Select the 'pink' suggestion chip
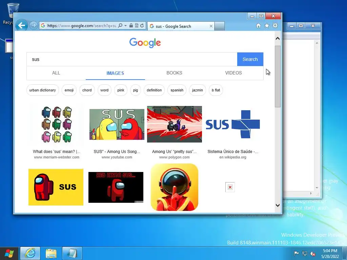347x260 pixels. click(x=121, y=90)
